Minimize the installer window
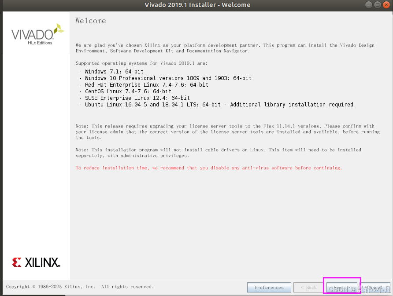Viewport: 393px width, 296px height. pyautogui.click(x=368, y=5)
